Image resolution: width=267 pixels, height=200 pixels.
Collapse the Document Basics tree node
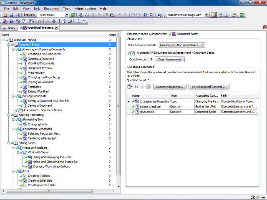(8, 45)
